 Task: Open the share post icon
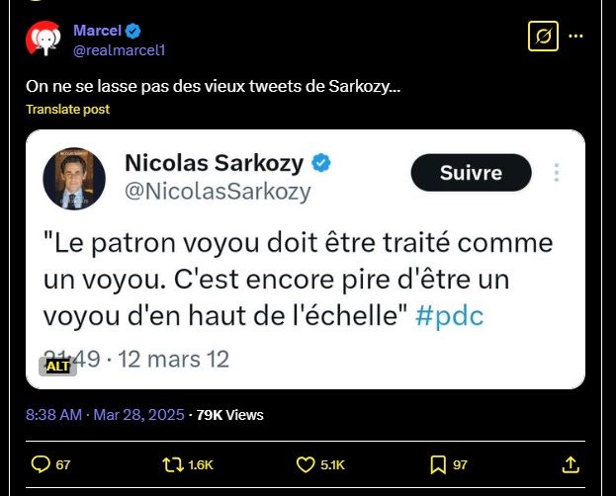pyautogui.click(x=571, y=464)
